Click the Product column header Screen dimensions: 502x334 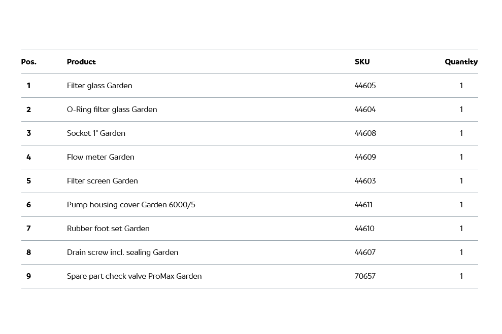(x=81, y=62)
